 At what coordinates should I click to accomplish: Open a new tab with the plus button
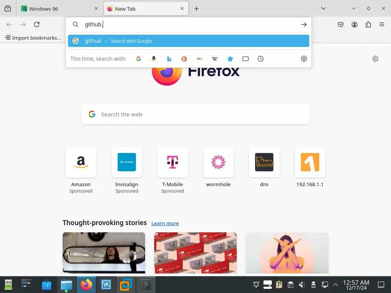coord(197,9)
